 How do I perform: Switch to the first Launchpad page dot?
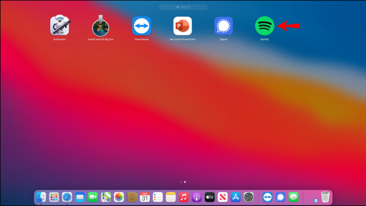[x=181, y=182]
